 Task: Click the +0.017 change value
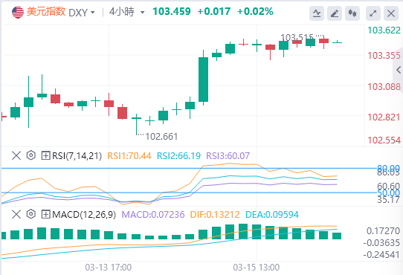click(214, 12)
